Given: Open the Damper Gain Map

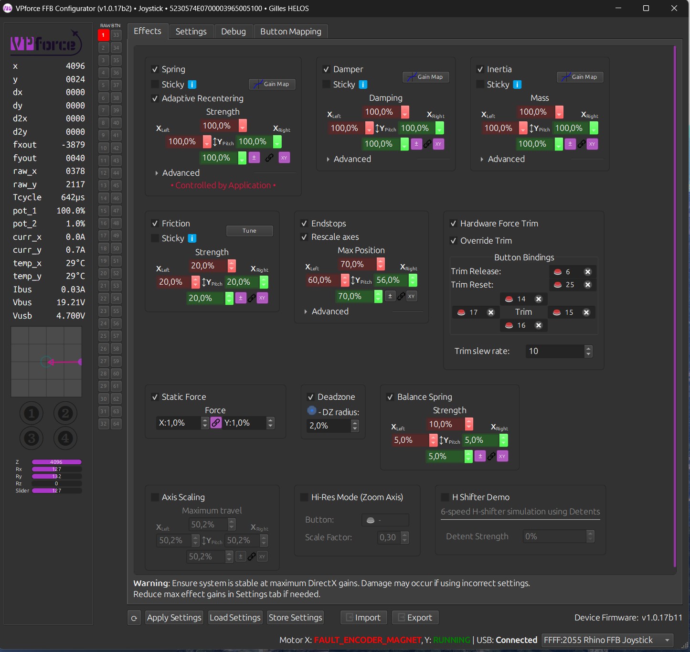Looking at the screenshot, I should pyautogui.click(x=426, y=77).
